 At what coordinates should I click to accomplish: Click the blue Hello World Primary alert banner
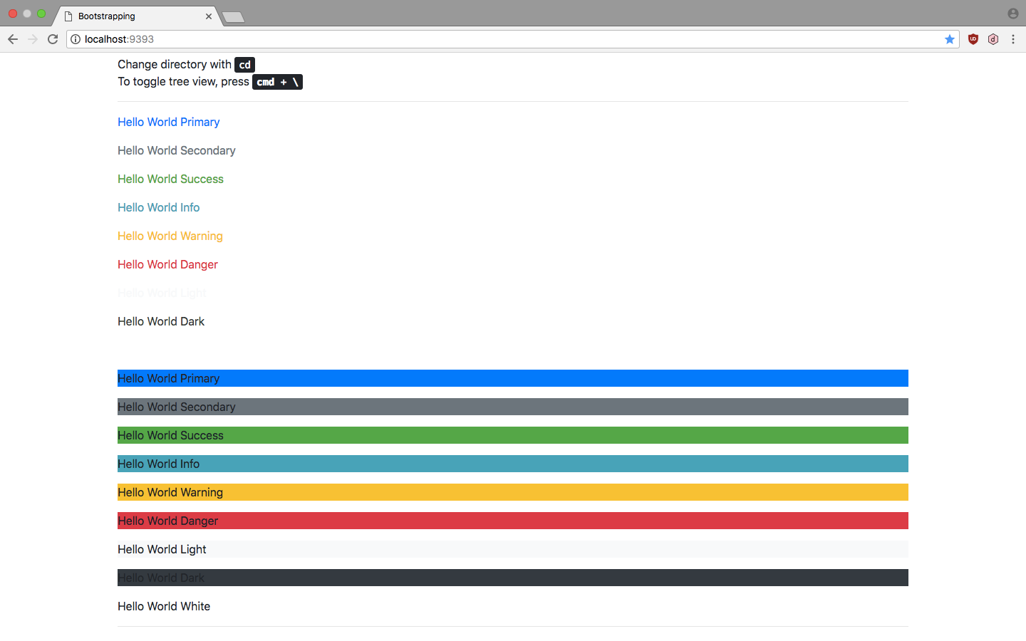(x=512, y=378)
